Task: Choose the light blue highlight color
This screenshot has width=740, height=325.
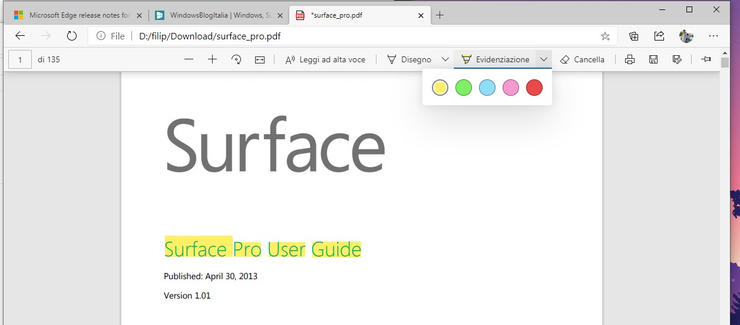Action: tap(487, 88)
